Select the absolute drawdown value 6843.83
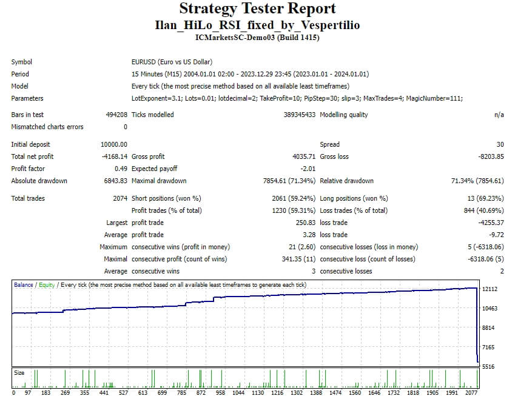The height and width of the screenshot is (396, 515). point(116,181)
